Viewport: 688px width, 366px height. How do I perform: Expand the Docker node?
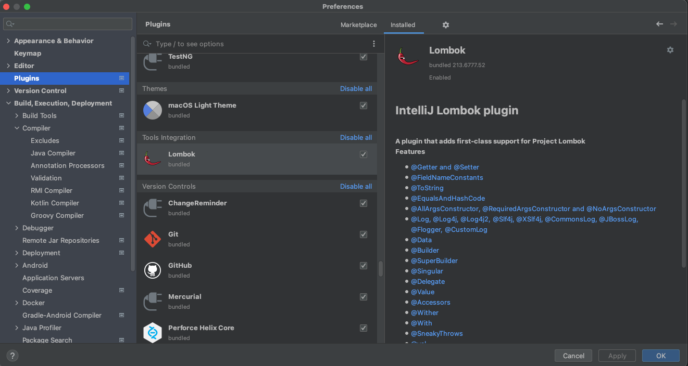click(17, 303)
